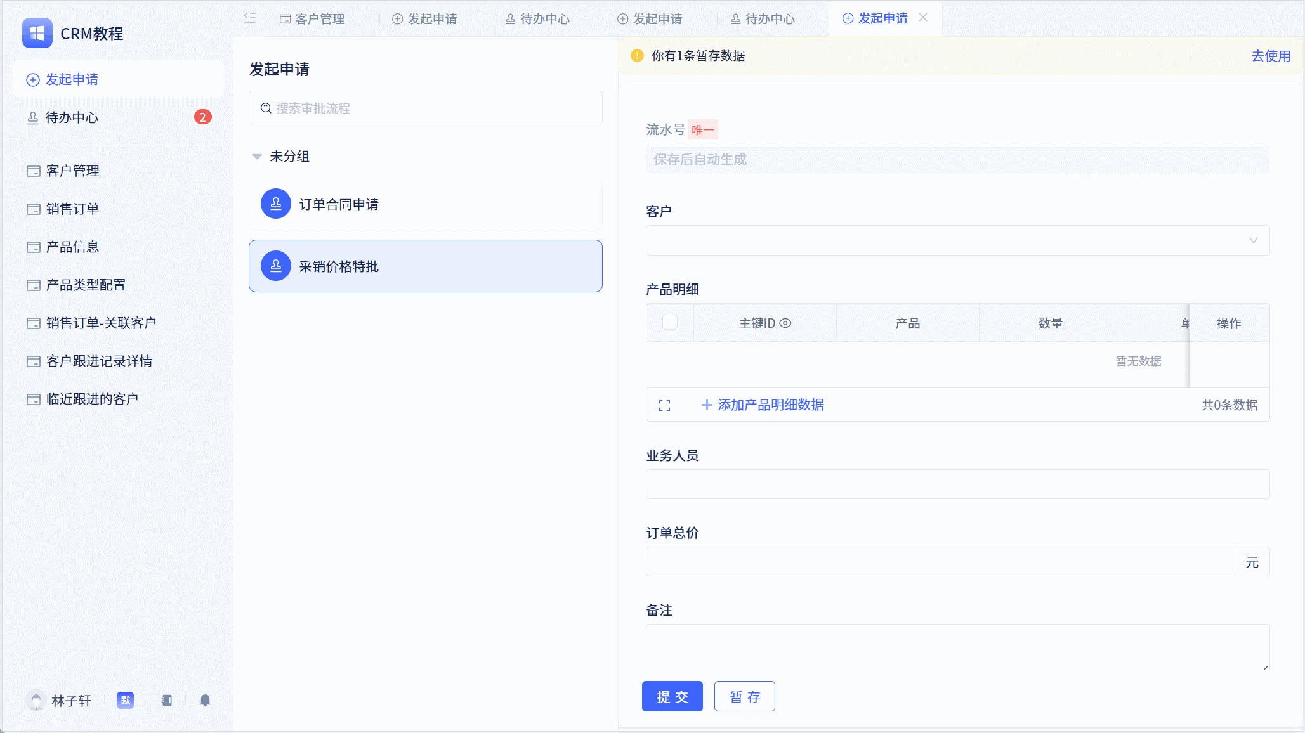The image size is (1305, 733).
Task: Click the approval seal icon beside 订单合同申请
Action: pos(275,204)
